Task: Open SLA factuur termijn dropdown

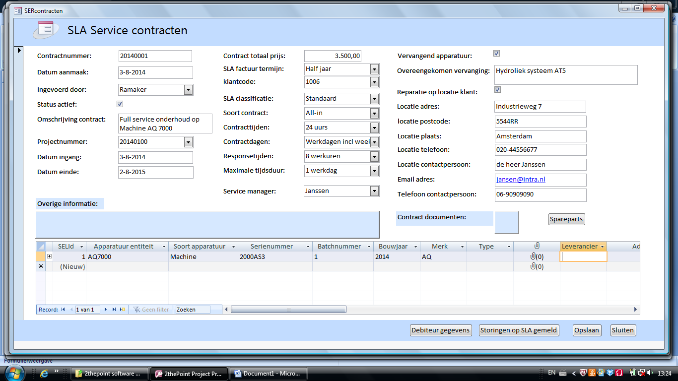Action: [375, 69]
